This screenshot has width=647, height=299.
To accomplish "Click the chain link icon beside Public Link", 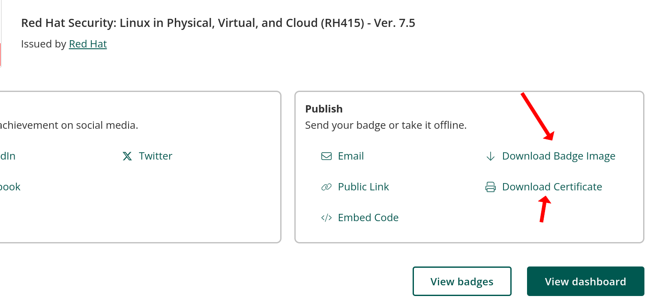I will pos(326,187).
